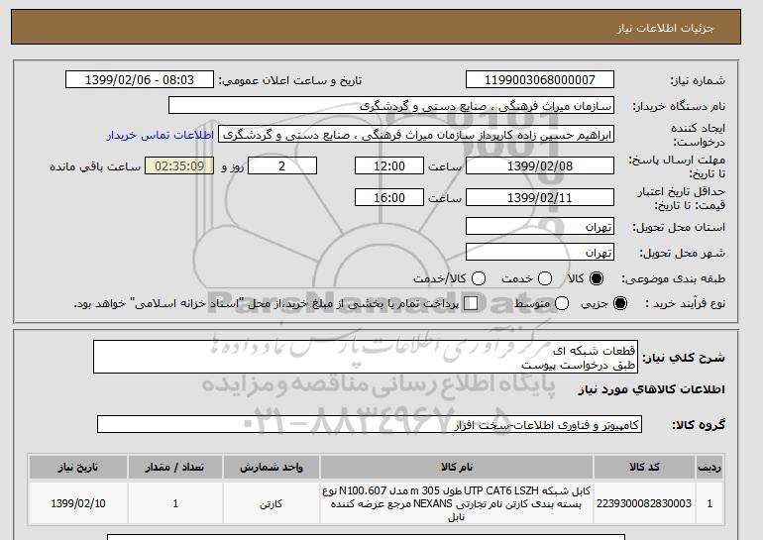Click the announcement date field 1399/02/06 - 08:03
Screen dimensions: 763x540
coord(140,80)
